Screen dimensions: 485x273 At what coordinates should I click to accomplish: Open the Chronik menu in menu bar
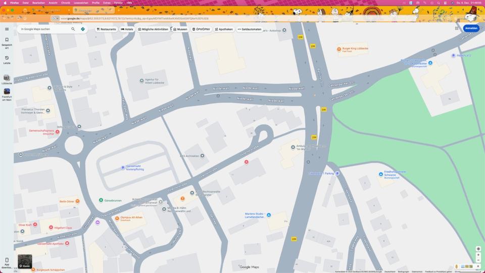(x=66, y=3)
